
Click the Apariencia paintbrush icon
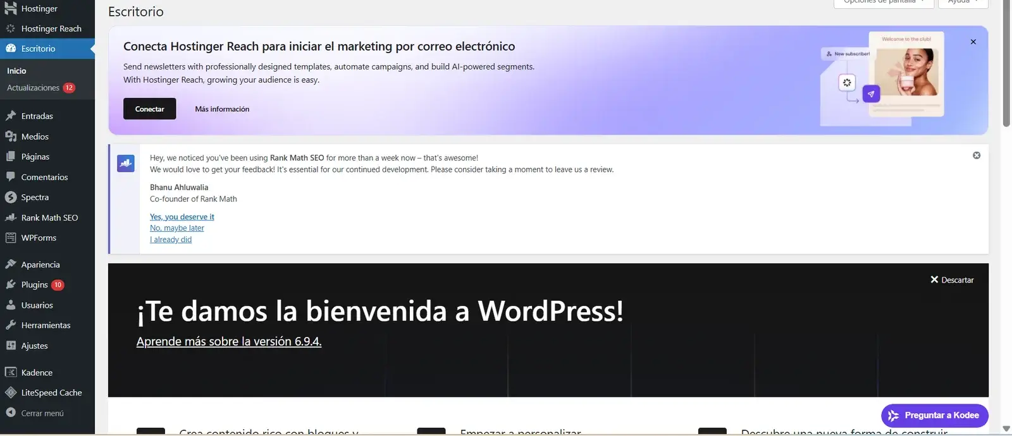pyautogui.click(x=10, y=264)
